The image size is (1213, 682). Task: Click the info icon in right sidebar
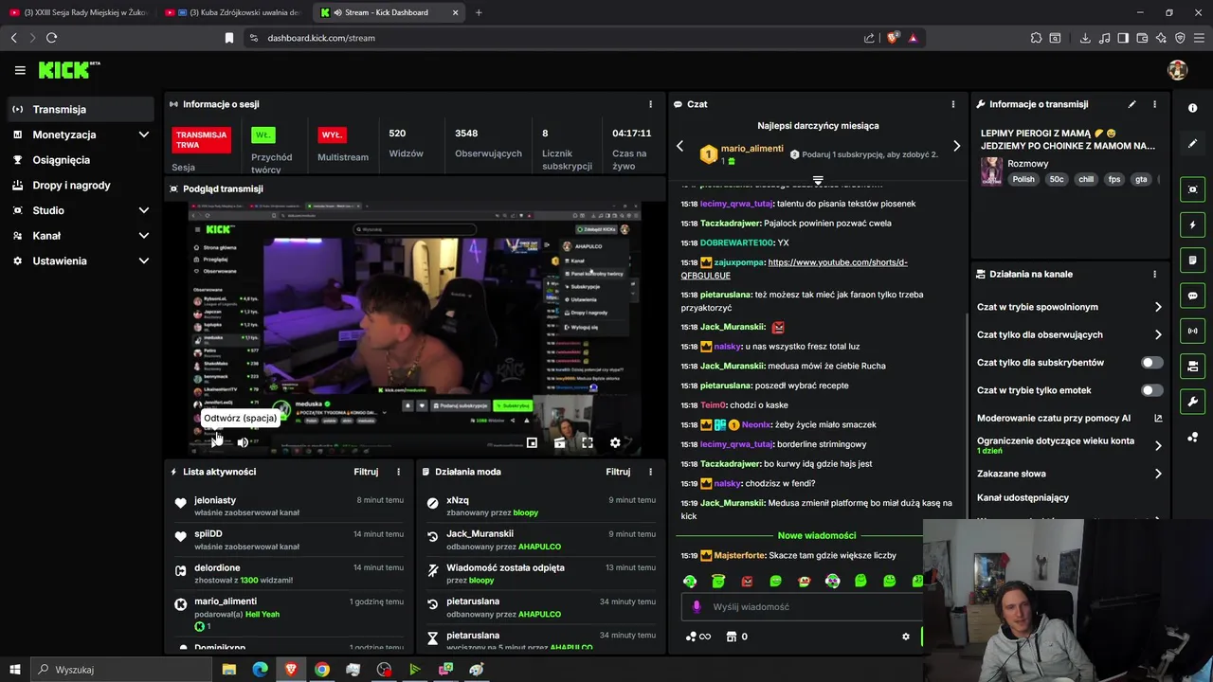[1193, 108]
